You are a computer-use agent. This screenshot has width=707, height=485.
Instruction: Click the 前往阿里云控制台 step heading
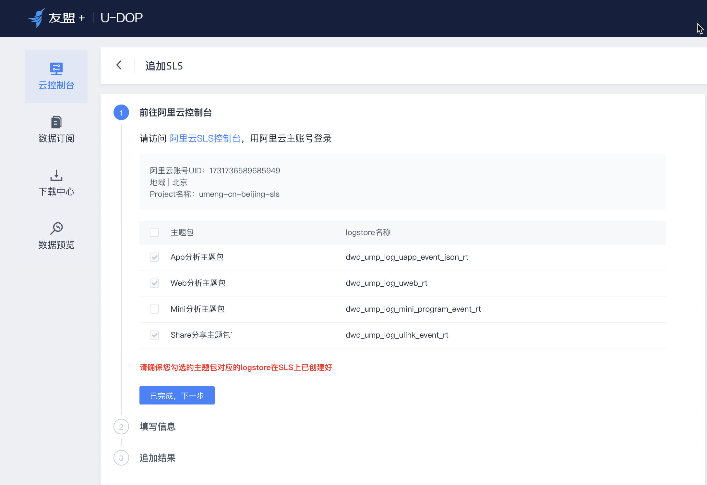(x=176, y=113)
